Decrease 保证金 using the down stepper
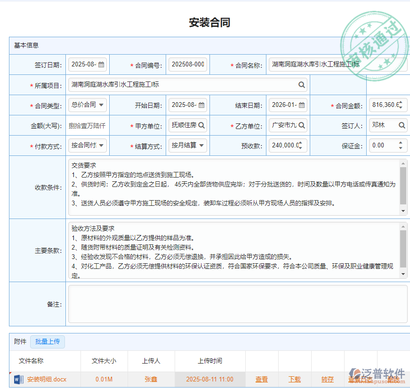The width and height of the screenshot is (410, 389). (x=401, y=147)
